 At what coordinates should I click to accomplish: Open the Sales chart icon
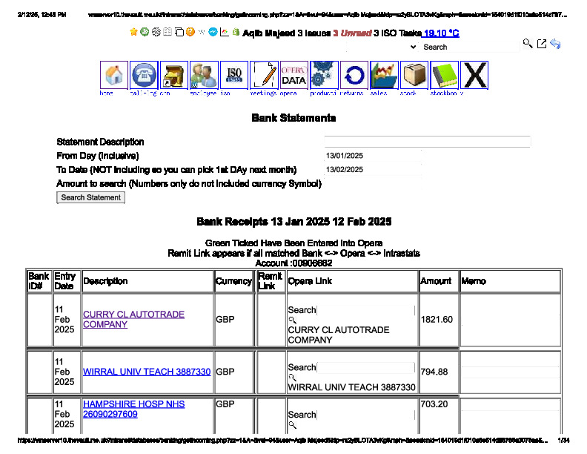tap(384, 76)
